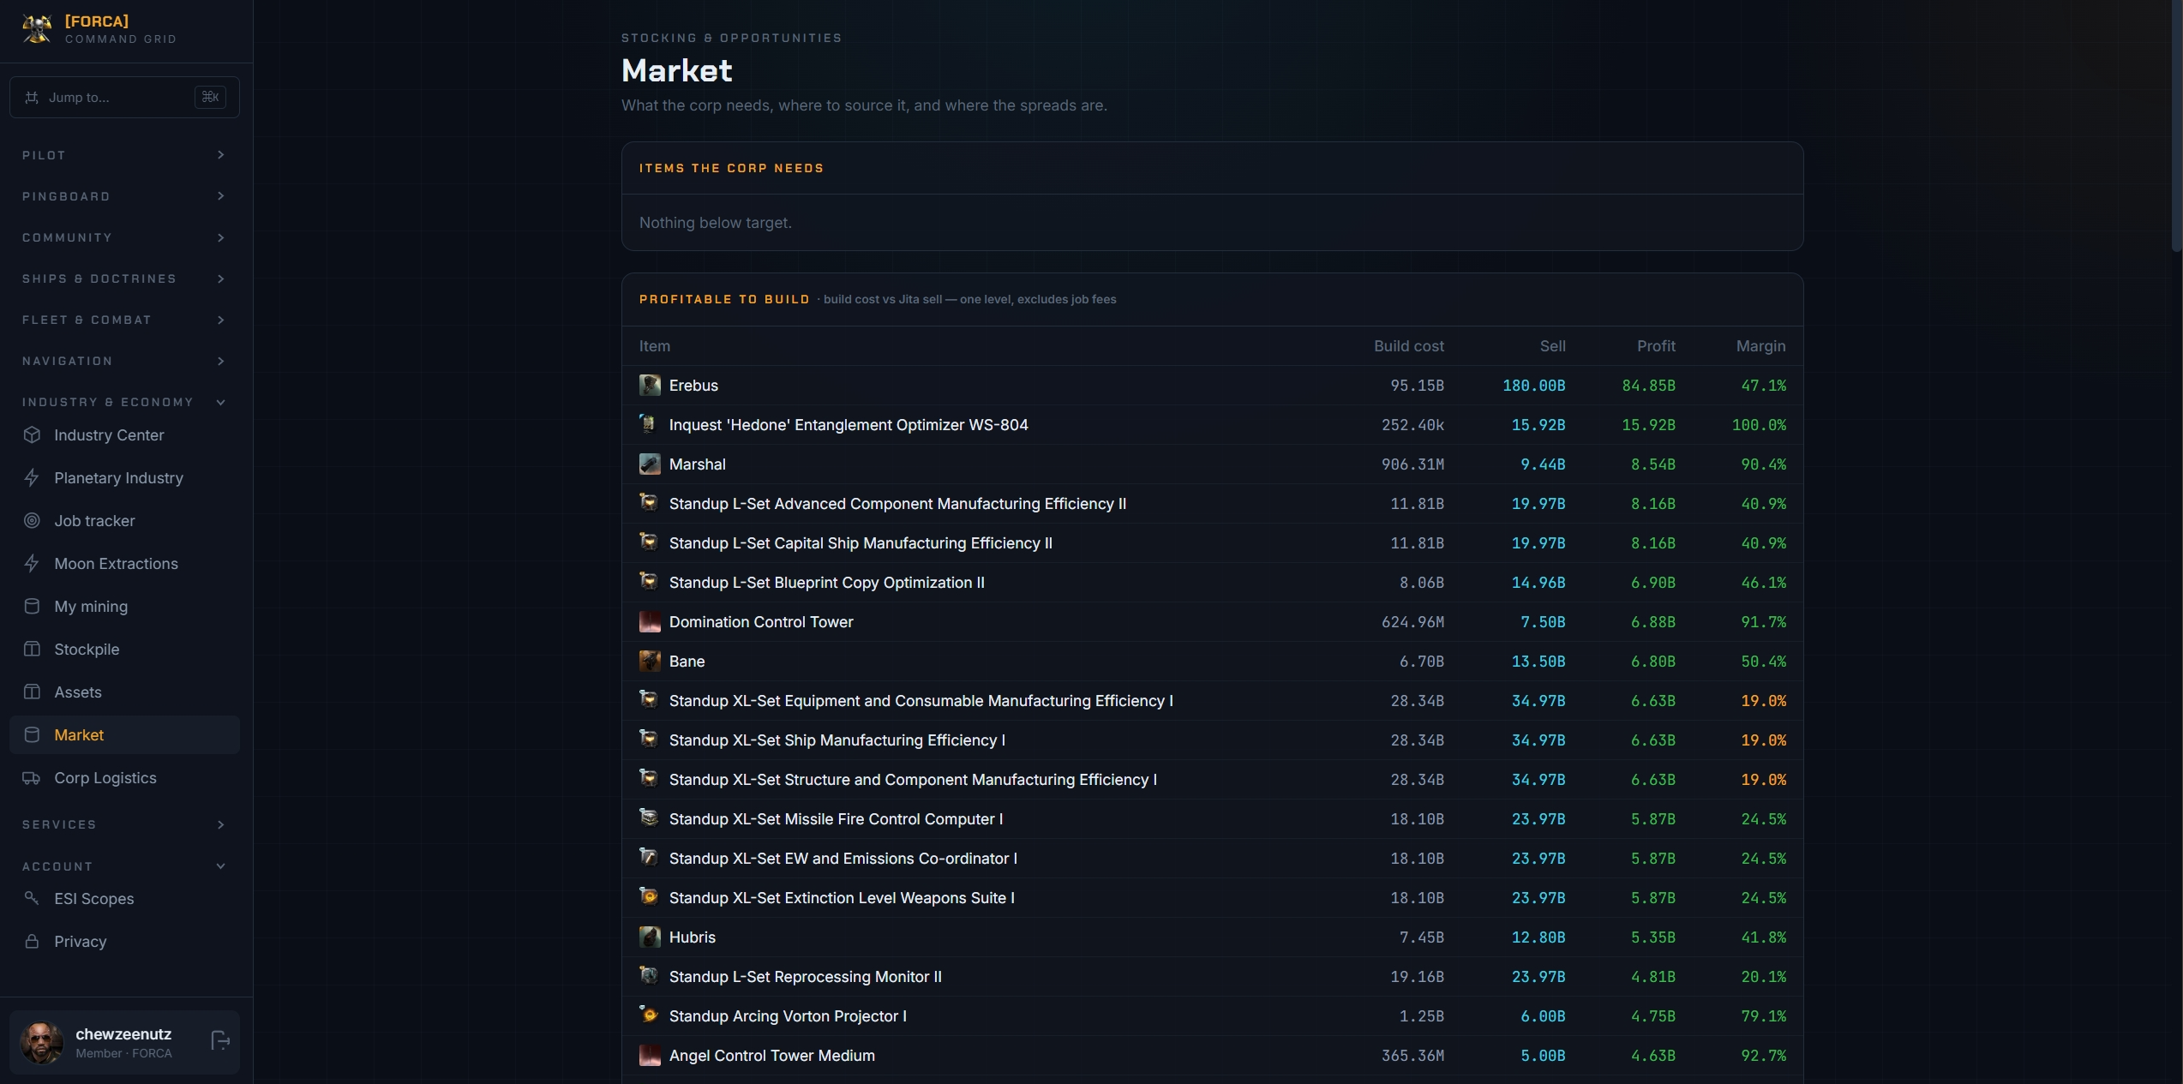This screenshot has height=1084, width=2183.
Task: Click the My mining cylinder icon
Action: [x=32, y=606]
